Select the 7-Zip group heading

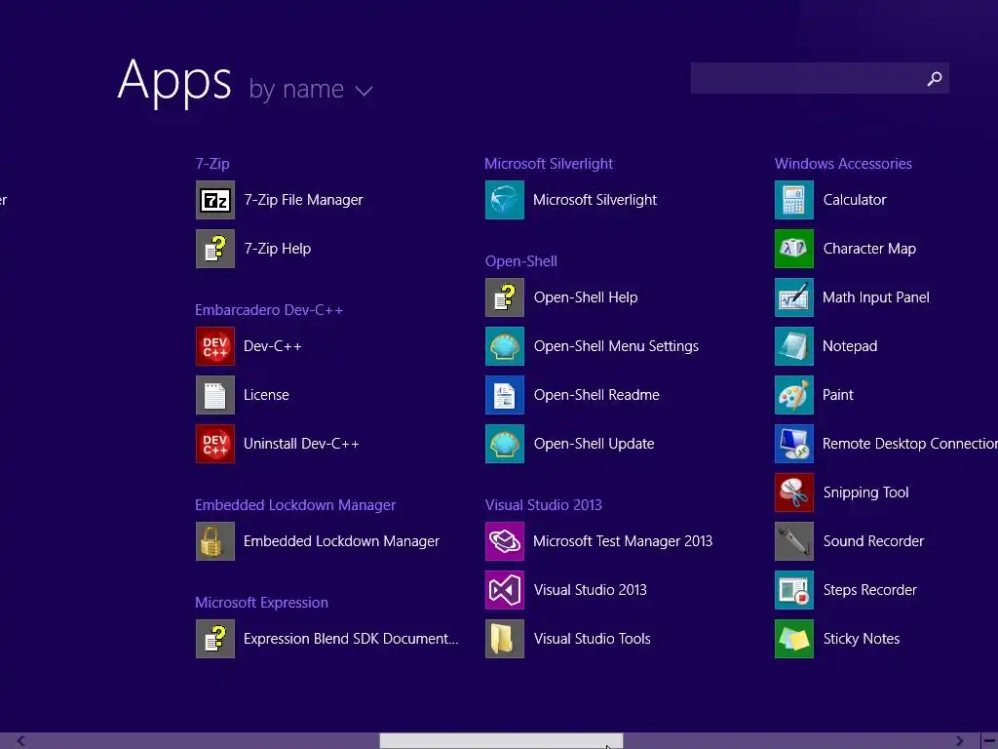(x=212, y=164)
